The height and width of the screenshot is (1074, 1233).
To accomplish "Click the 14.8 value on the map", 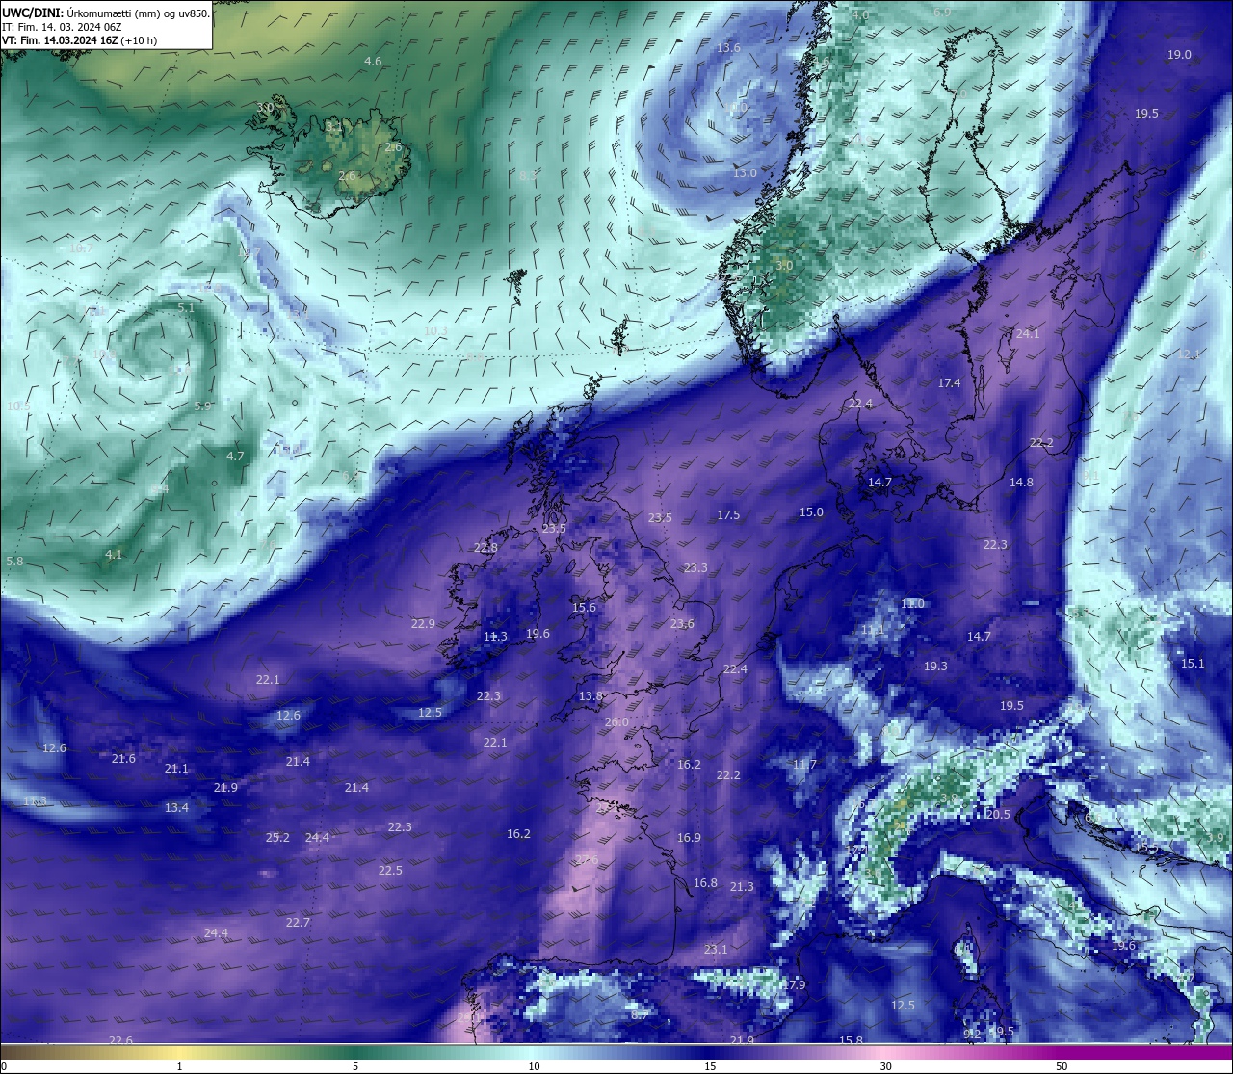I will tap(1021, 482).
